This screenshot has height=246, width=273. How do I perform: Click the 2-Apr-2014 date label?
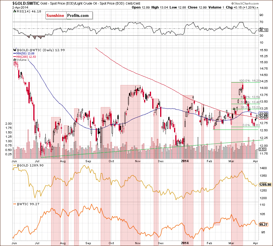[20, 8]
